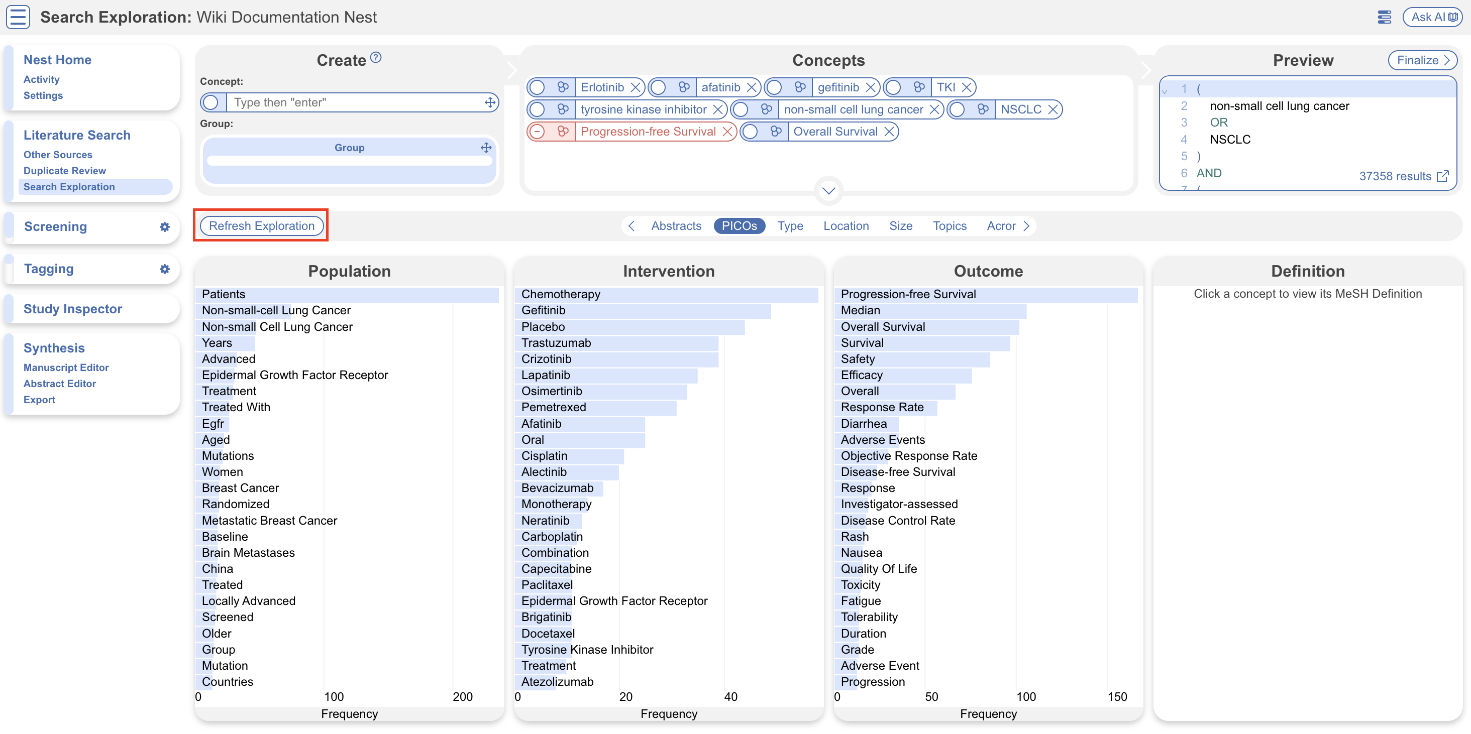Open the Screening settings gear
This screenshot has width=1471, height=734.
(x=164, y=226)
